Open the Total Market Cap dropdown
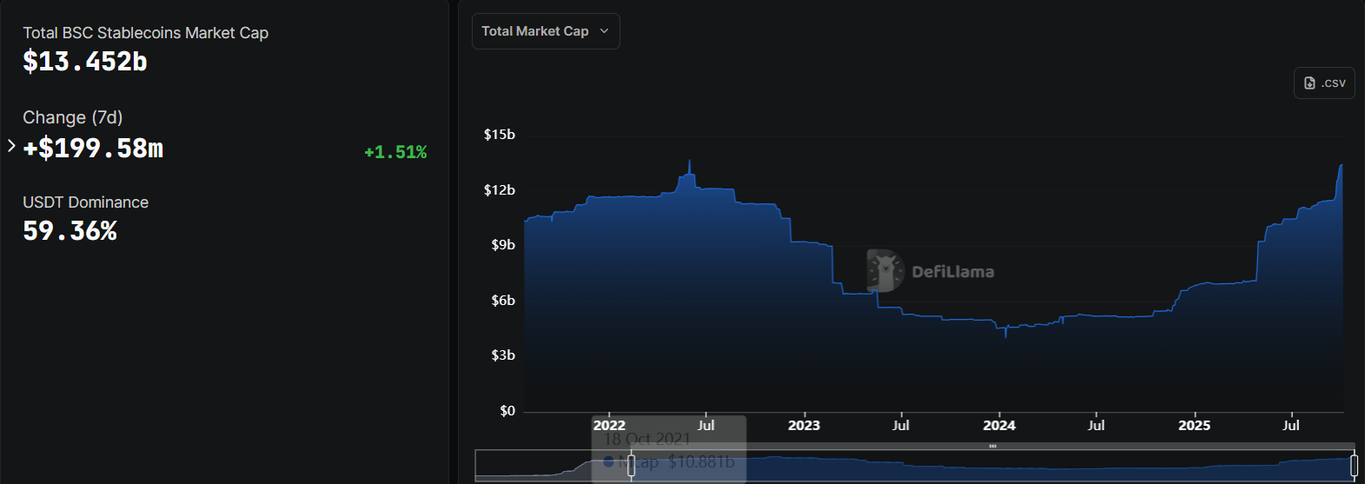The image size is (1365, 484). [x=546, y=31]
